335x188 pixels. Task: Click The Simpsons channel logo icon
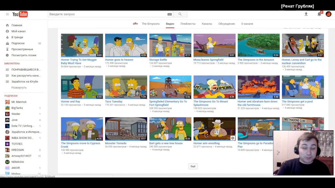(135, 24)
